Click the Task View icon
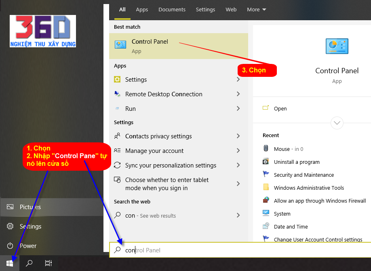This screenshot has height=271, width=371. 48,263
